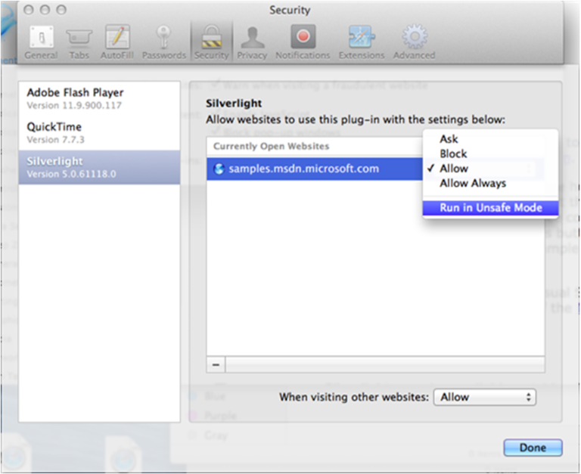Open the other websites Allow dropdown
Viewport: 581px width, 474px height.
point(485,397)
